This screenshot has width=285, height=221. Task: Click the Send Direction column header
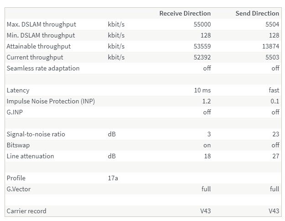pyautogui.click(x=257, y=13)
